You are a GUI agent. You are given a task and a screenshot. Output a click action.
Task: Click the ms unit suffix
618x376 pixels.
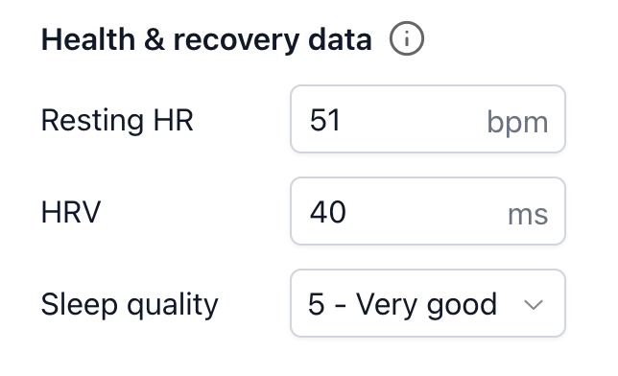(x=528, y=215)
